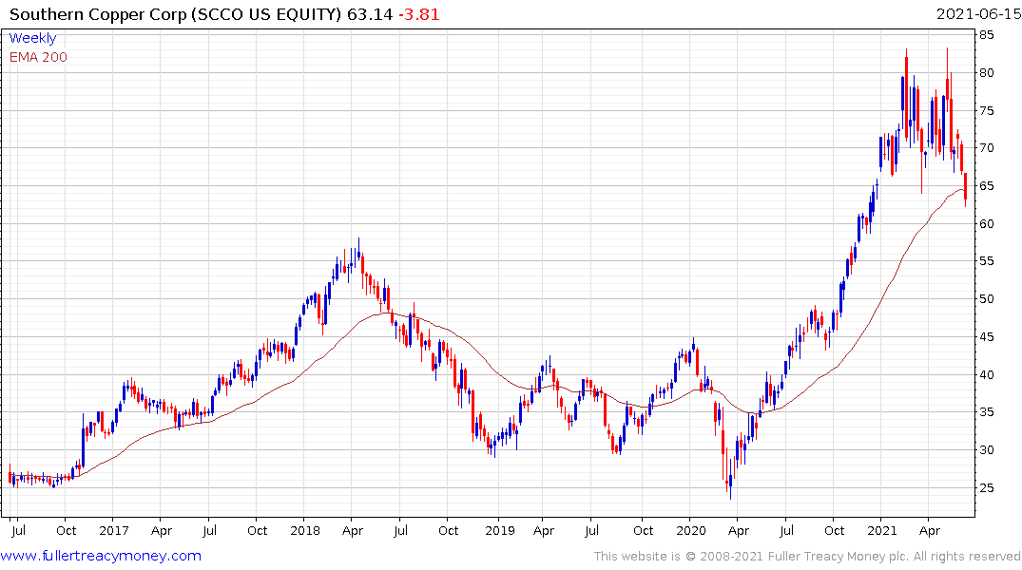
Task: Click the www.fullertreacymoney.com link
Action: pos(101,556)
